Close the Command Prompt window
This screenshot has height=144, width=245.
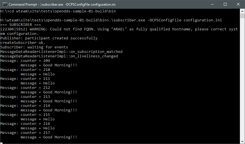[x=238, y=4]
